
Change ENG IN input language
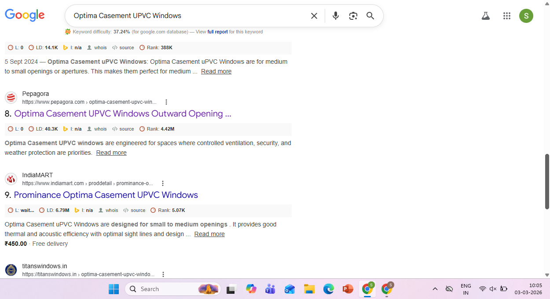point(466,289)
